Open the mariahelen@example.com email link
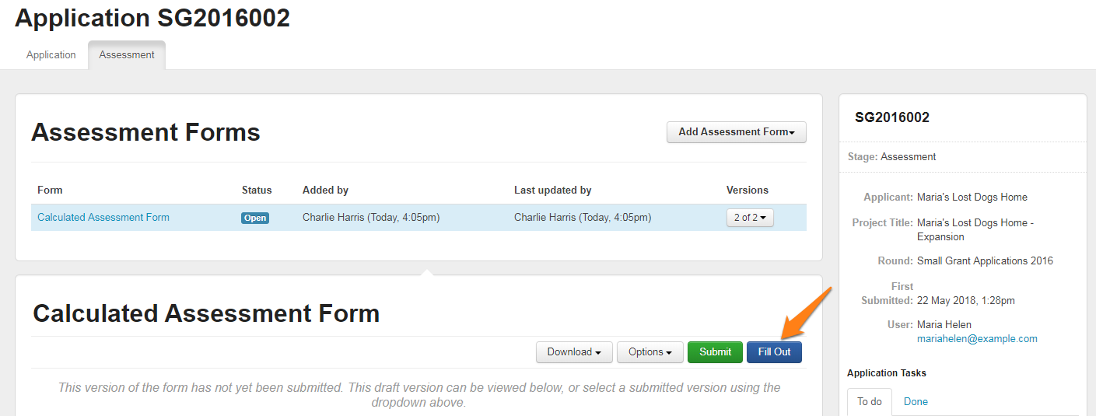 coord(977,339)
